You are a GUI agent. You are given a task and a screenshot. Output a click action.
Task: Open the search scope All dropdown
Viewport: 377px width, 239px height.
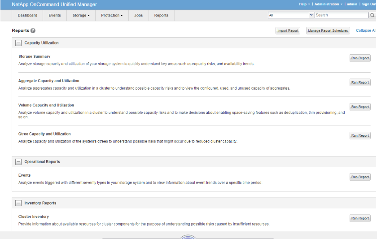pyautogui.click(x=291, y=15)
